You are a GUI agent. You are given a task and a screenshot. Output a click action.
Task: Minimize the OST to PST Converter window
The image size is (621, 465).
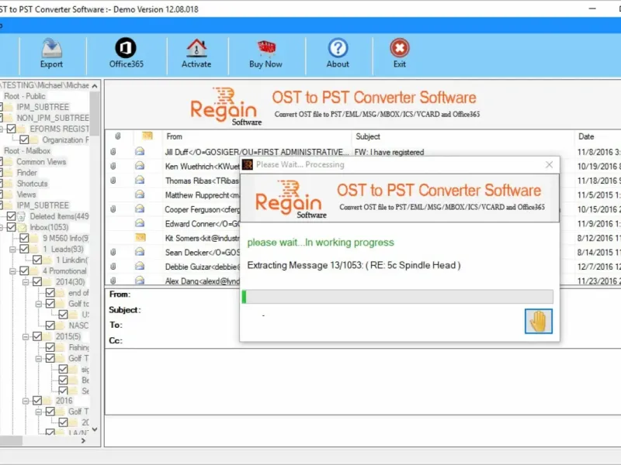(592, 9)
